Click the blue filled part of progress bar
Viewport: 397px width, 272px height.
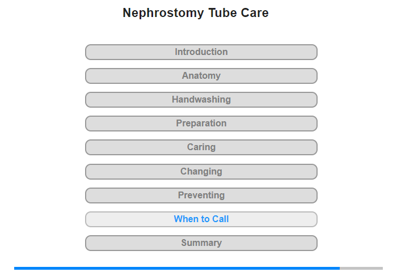(177, 268)
